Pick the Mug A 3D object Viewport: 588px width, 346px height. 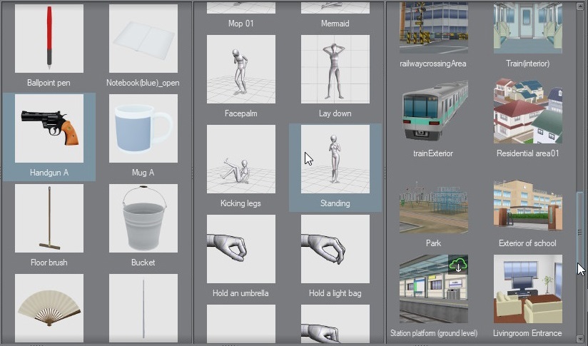pos(143,128)
